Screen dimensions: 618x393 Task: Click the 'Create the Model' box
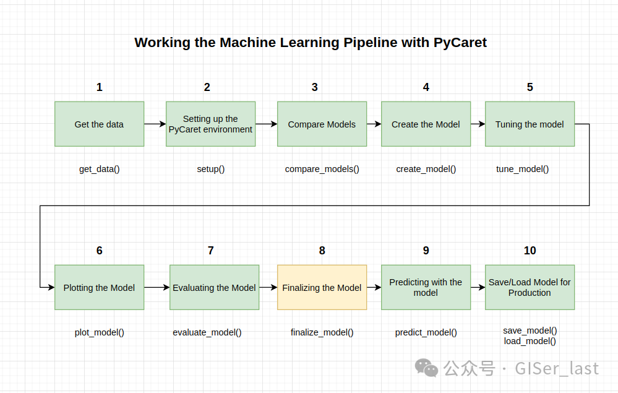click(426, 124)
